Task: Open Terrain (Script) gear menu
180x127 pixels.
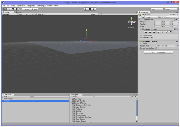Action: tap(177, 29)
